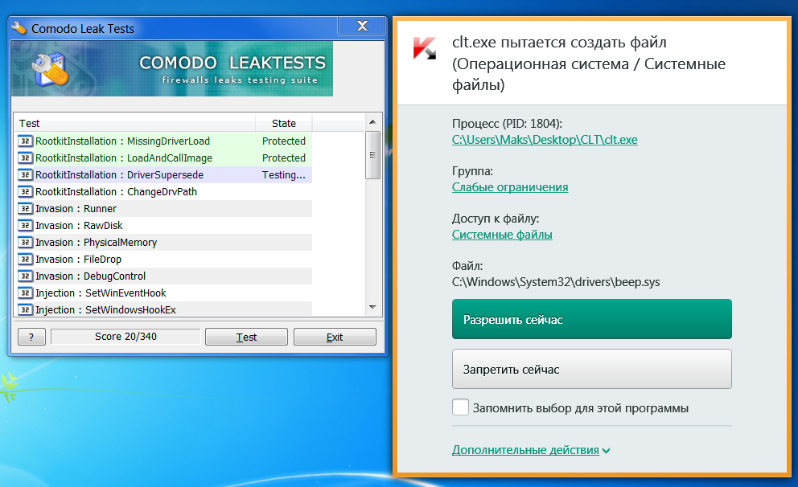Click the test list scrollbar thumb
Viewport: 798px width, 487px height.
(372, 155)
